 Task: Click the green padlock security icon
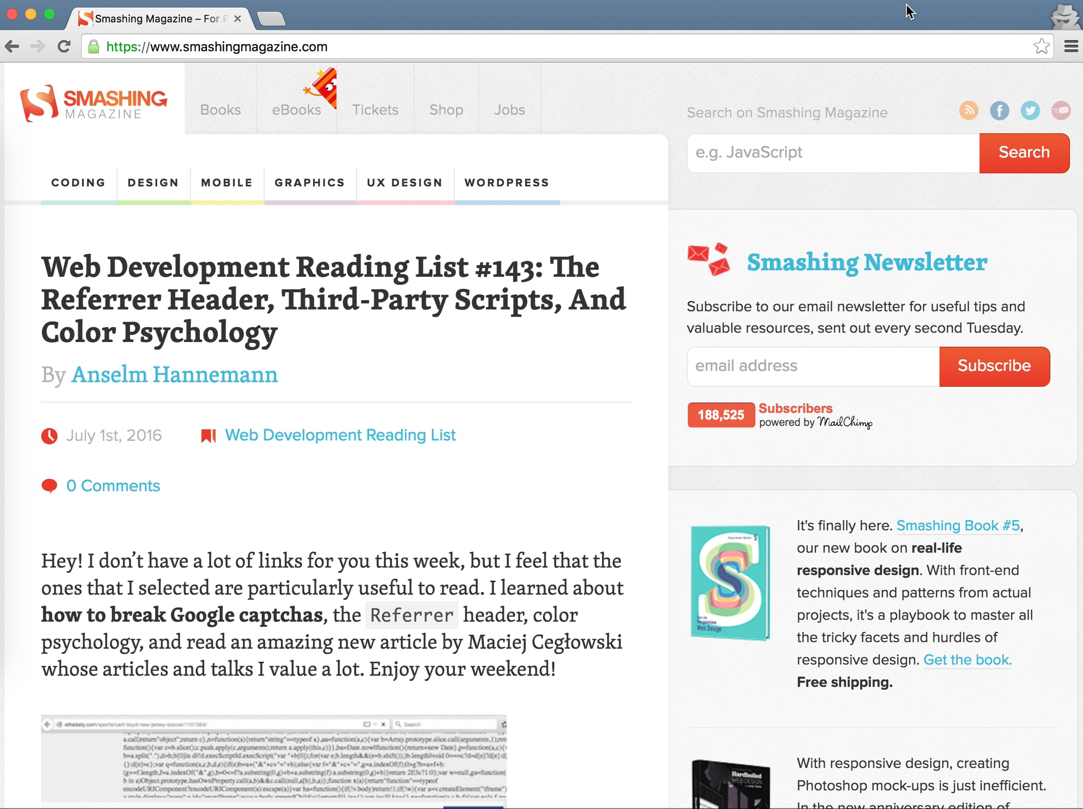(x=93, y=47)
